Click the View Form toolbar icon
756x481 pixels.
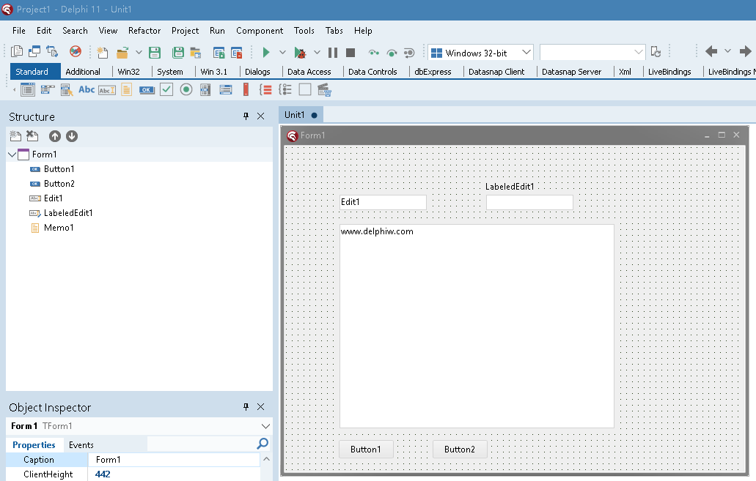point(34,51)
